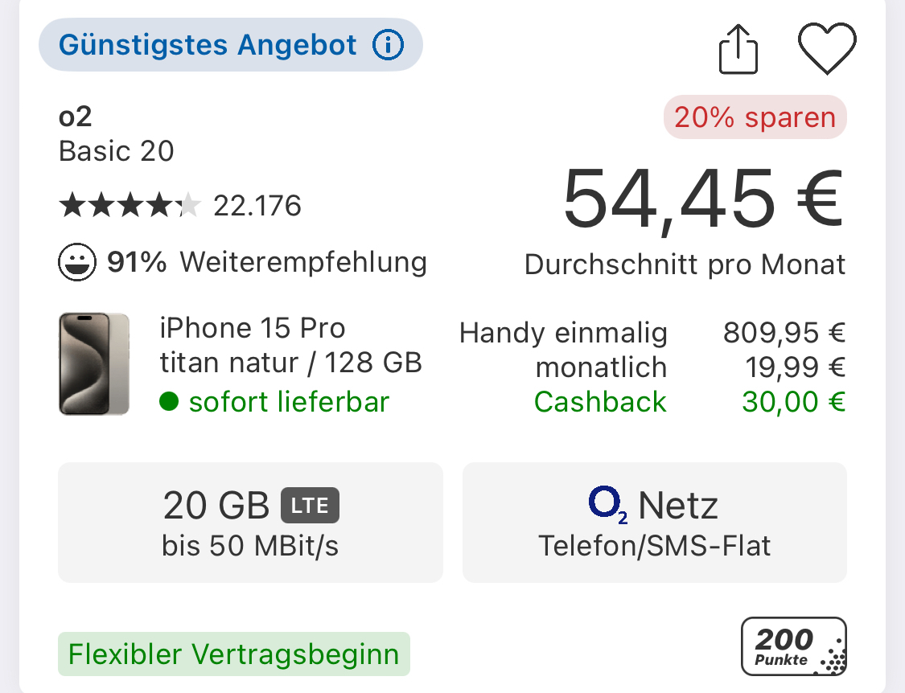
Task: Select the iPhone 15 Pro thumbnail
Action: (x=94, y=363)
